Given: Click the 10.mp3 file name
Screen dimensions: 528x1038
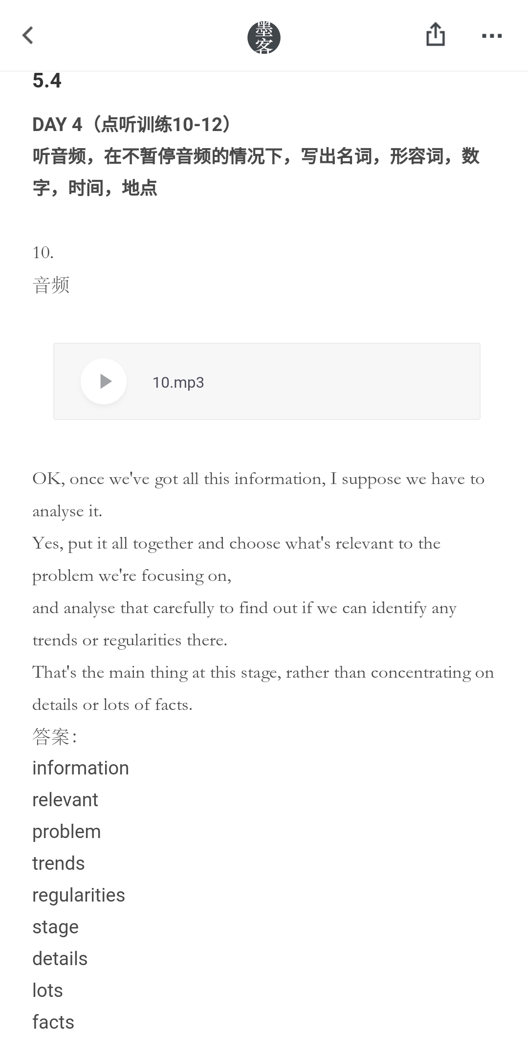Looking at the screenshot, I should pyautogui.click(x=178, y=382).
